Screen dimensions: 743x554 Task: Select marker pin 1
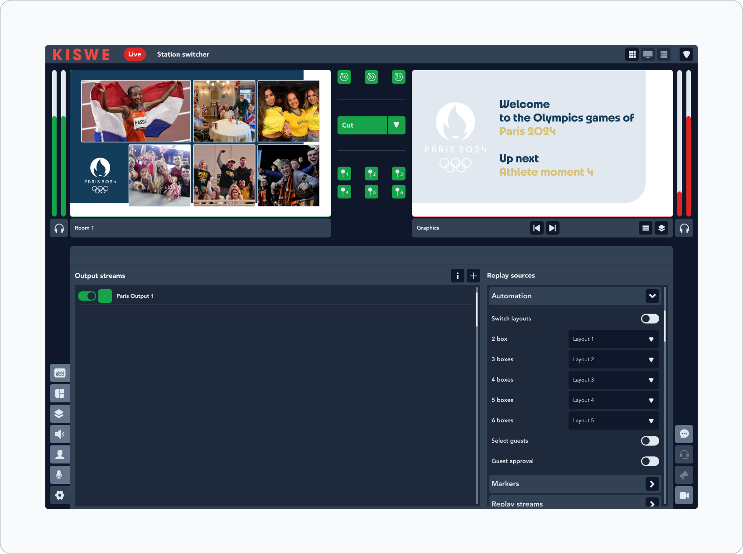coord(344,174)
